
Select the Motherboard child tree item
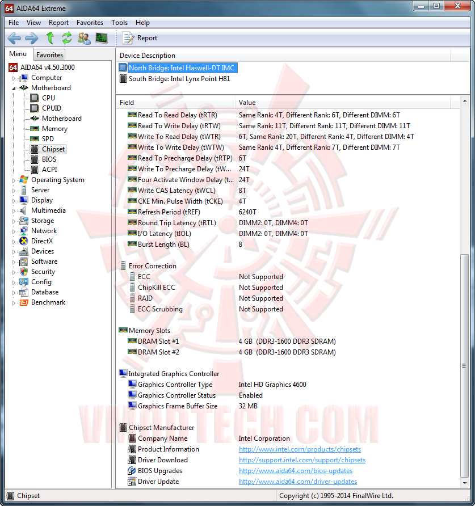[56, 119]
